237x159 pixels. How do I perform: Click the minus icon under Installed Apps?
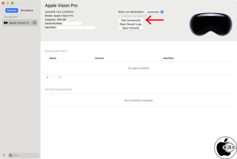coord(53,77)
